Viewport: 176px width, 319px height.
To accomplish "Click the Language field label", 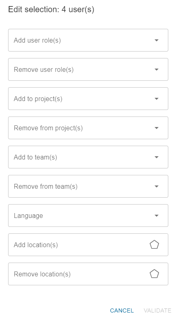I will tap(28, 216).
